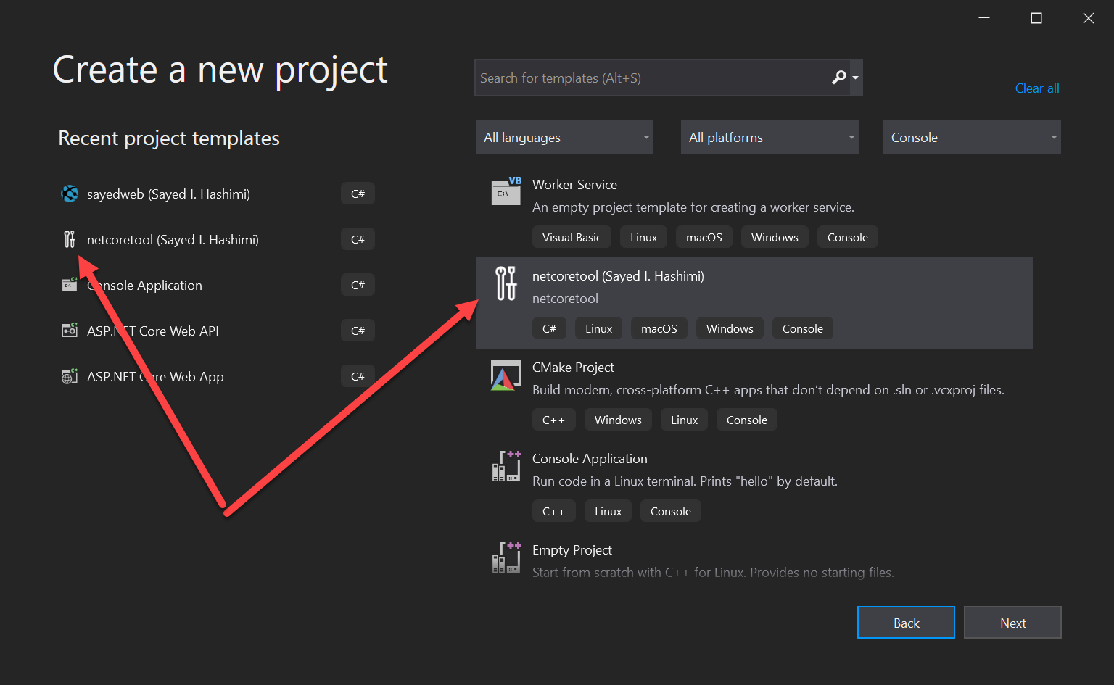This screenshot has height=685, width=1114.
Task: Select the Worker Service template title
Action: point(574,185)
